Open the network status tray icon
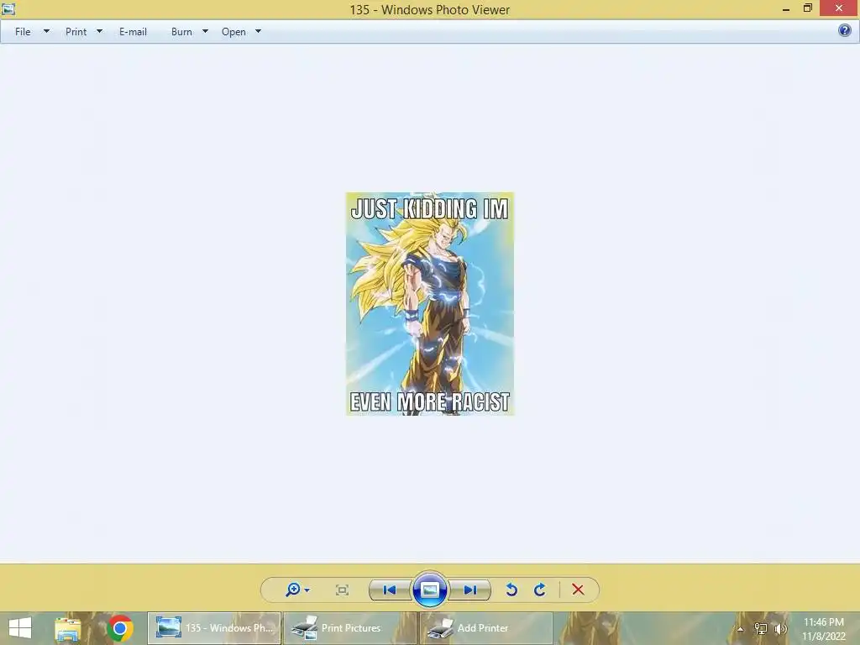Viewport: 860px width, 645px height. (x=761, y=628)
